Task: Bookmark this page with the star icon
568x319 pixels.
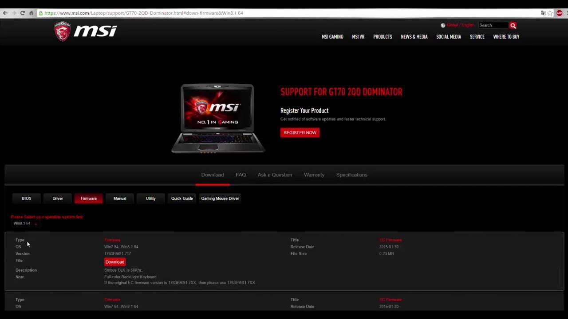Action: (550, 13)
